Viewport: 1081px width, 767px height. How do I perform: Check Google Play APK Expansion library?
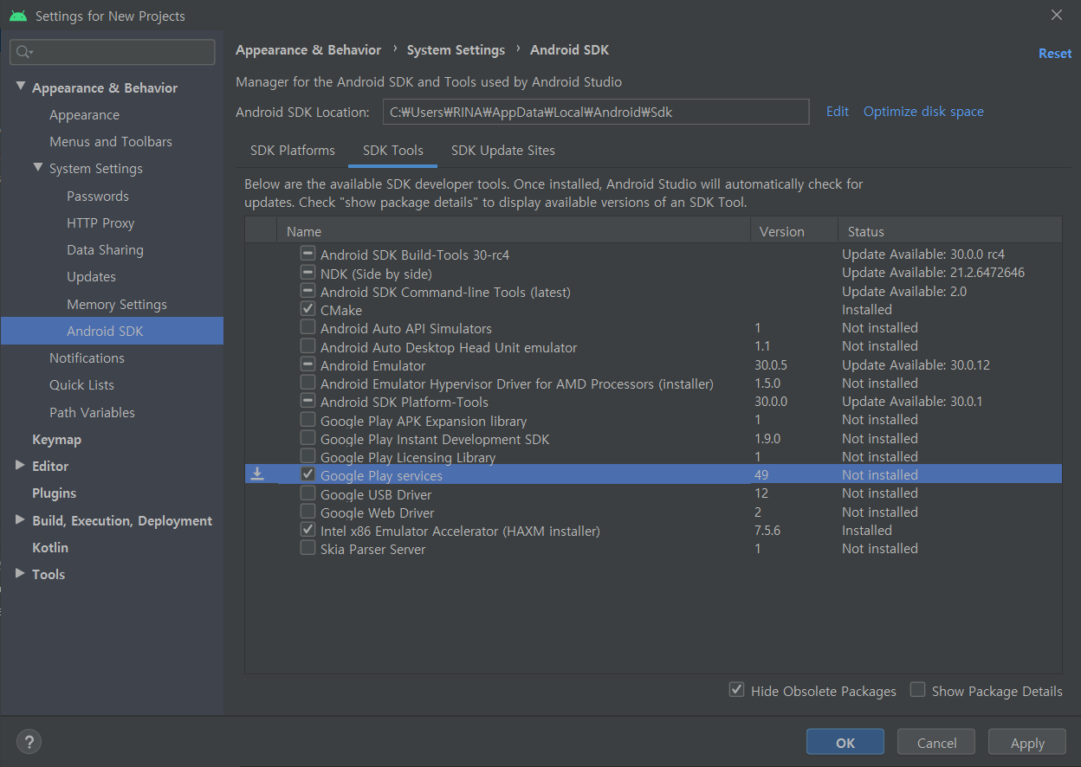(x=307, y=419)
